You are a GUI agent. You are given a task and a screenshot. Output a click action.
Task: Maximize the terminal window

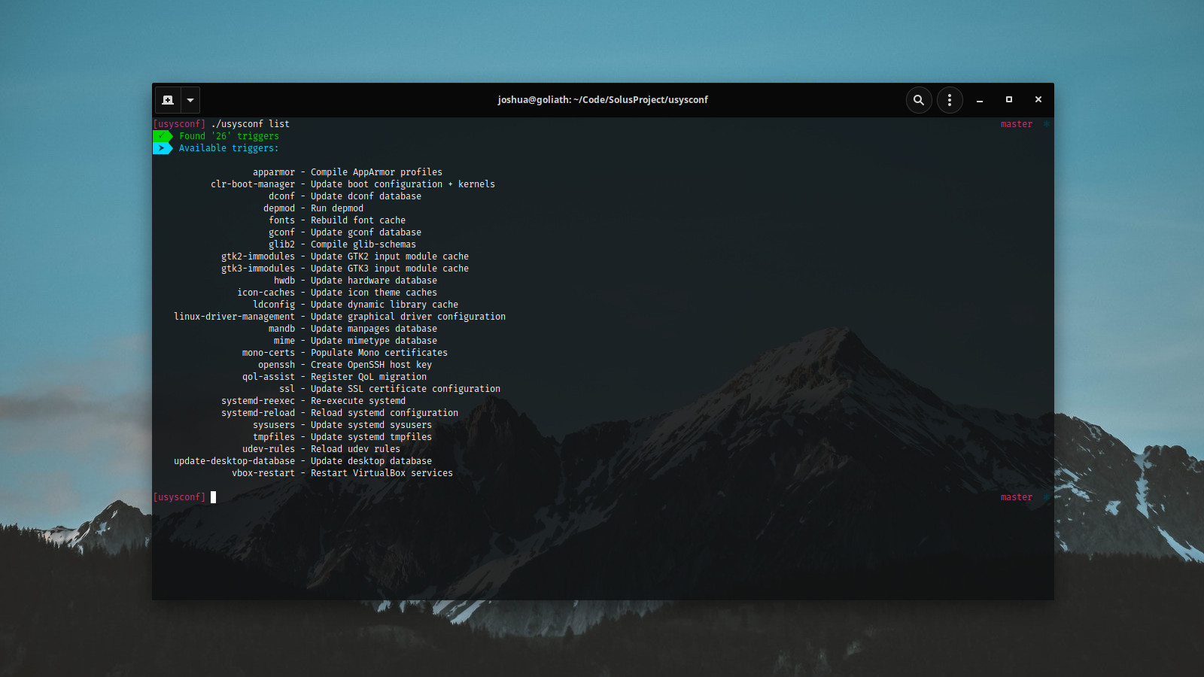[1009, 99]
